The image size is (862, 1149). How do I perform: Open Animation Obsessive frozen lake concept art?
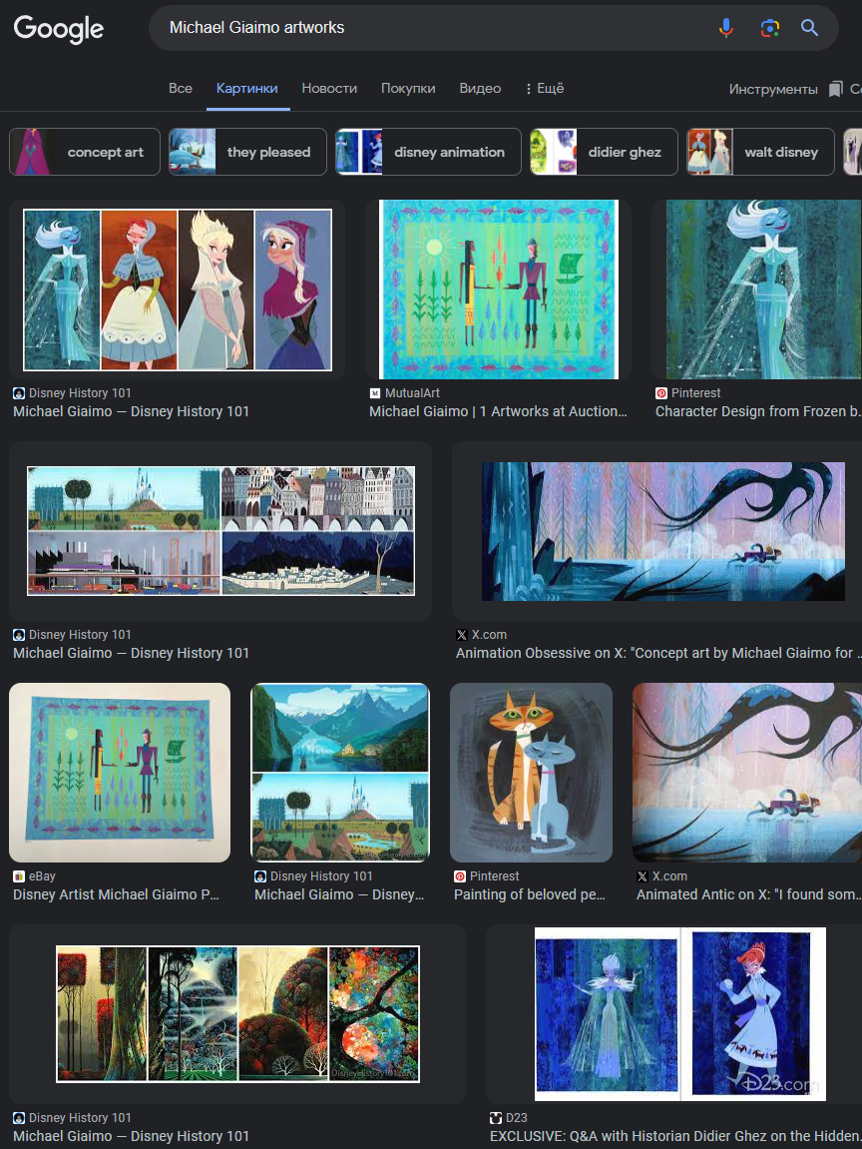pyautogui.click(x=662, y=530)
